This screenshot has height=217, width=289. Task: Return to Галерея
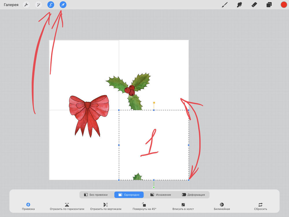pos(11,5)
